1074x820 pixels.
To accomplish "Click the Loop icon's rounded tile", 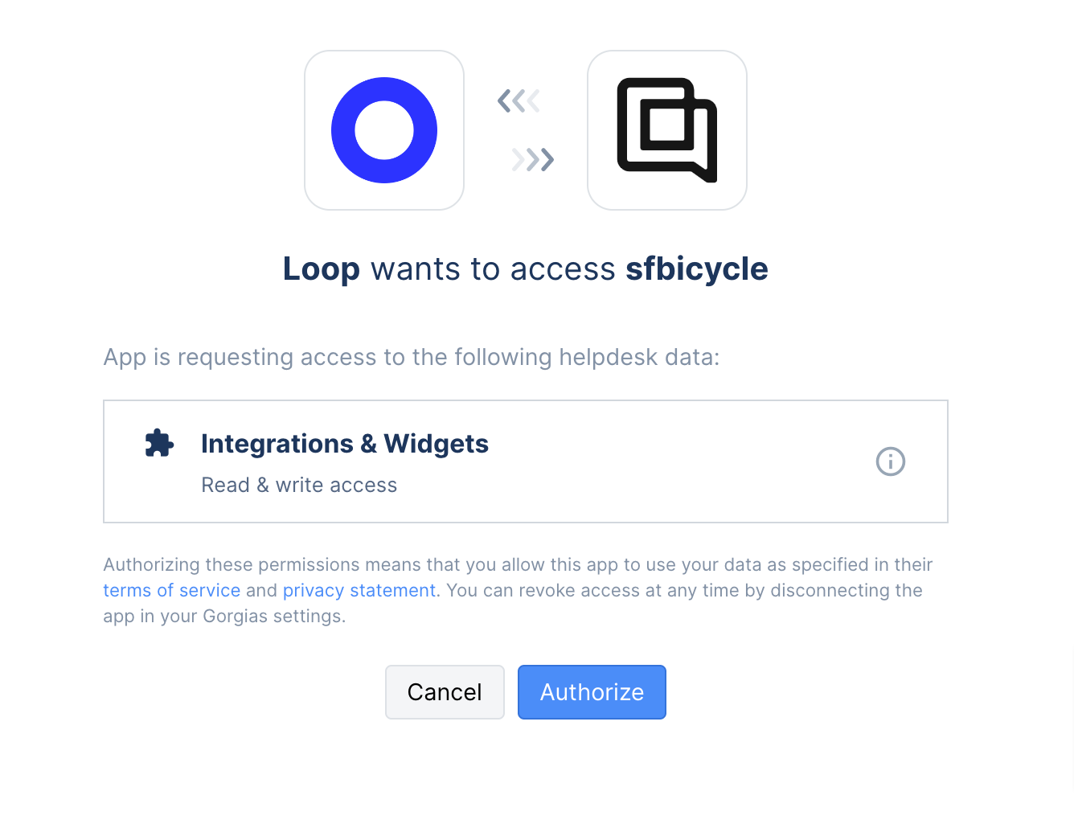I will click(x=383, y=129).
